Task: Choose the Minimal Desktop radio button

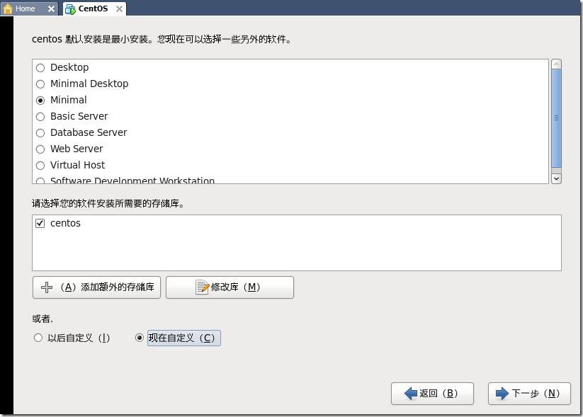Action: coord(40,84)
